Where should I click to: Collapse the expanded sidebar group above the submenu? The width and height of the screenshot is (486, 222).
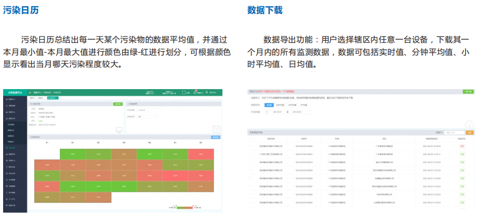[15, 118]
